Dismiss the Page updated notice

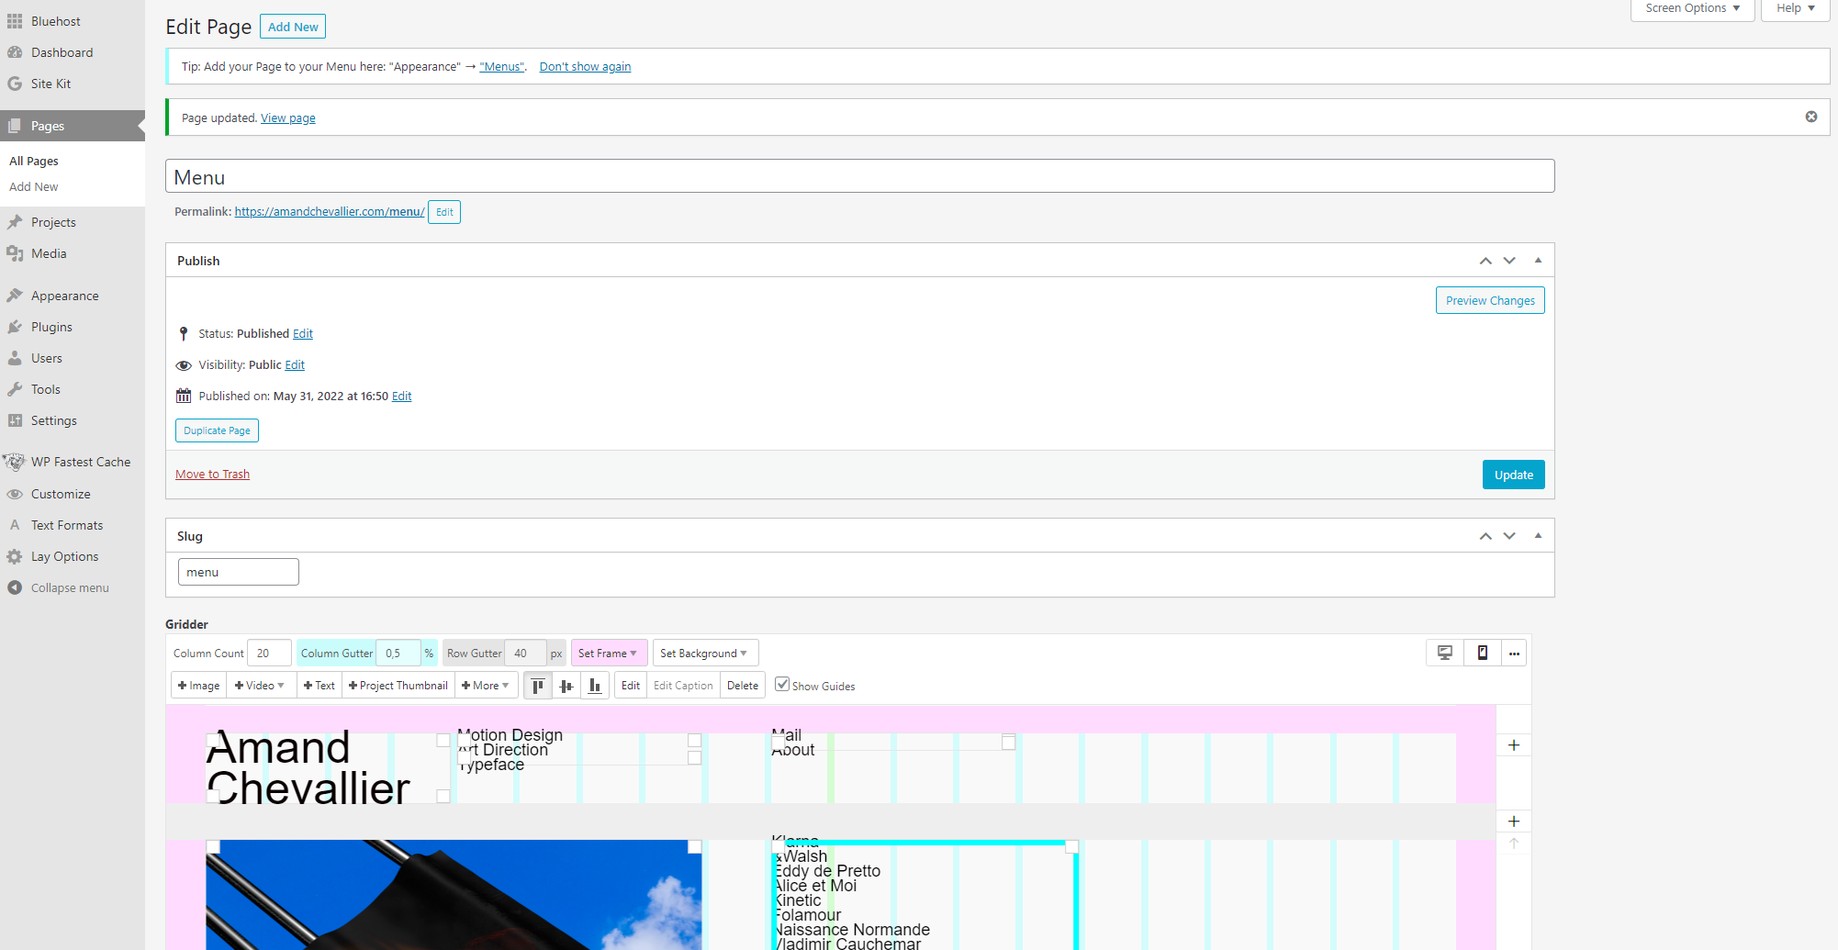point(1811,117)
